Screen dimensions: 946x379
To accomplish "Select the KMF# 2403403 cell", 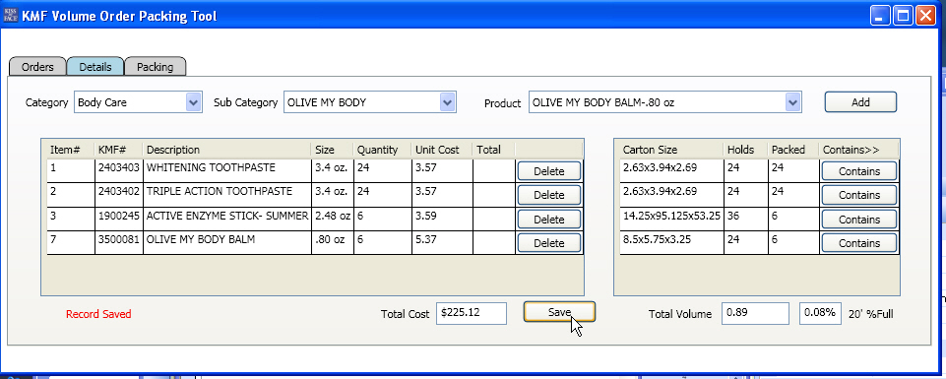I will (119, 170).
